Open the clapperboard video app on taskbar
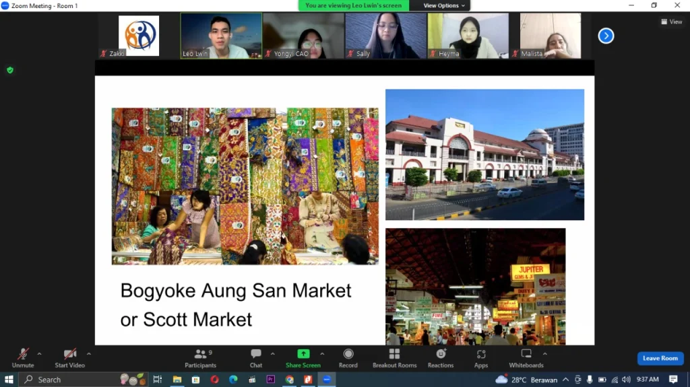The height and width of the screenshot is (387, 690). [x=252, y=380]
